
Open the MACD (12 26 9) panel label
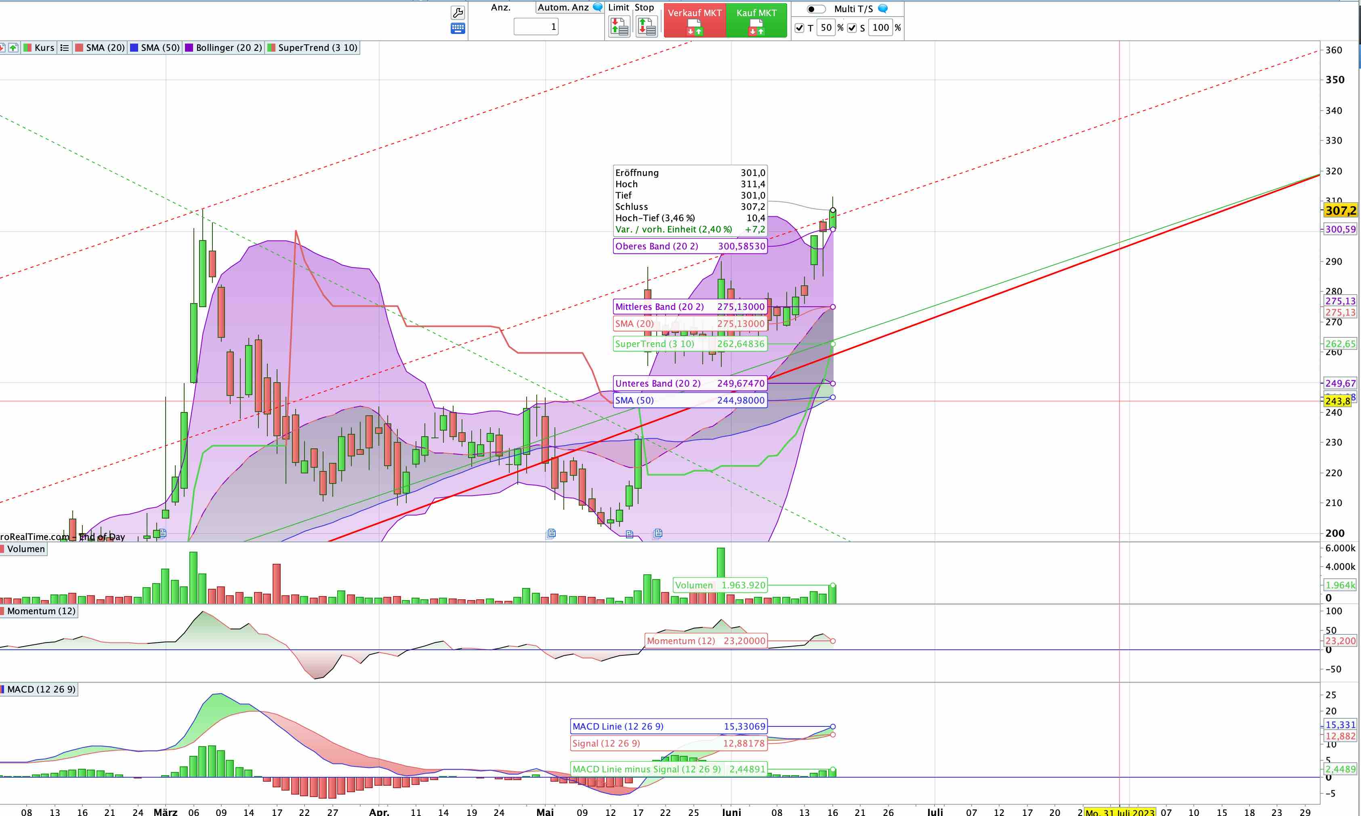pyautogui.click(x=41, y=689)
